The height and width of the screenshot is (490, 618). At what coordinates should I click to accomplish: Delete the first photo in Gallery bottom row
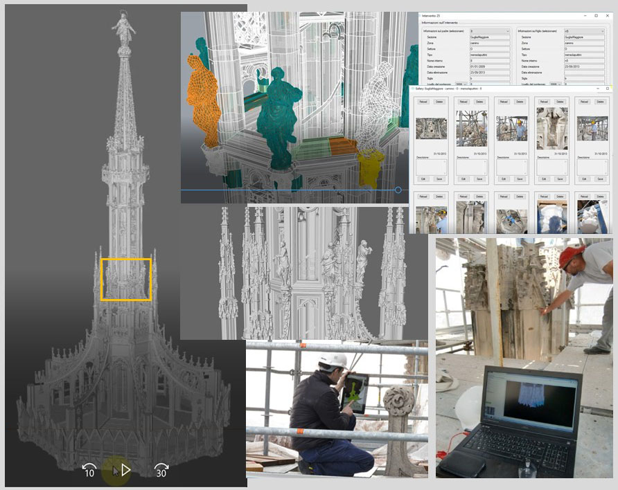(439, 196)
